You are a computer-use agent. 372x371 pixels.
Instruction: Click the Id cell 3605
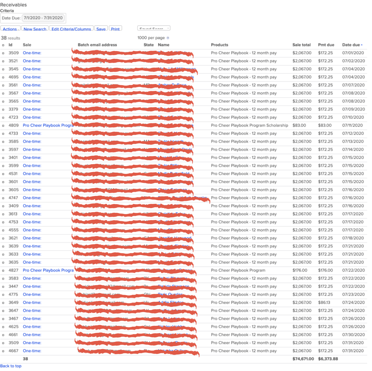tap(13, 190)
